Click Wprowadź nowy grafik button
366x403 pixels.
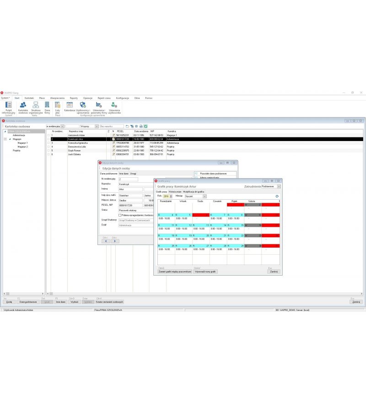click(205, 272)
